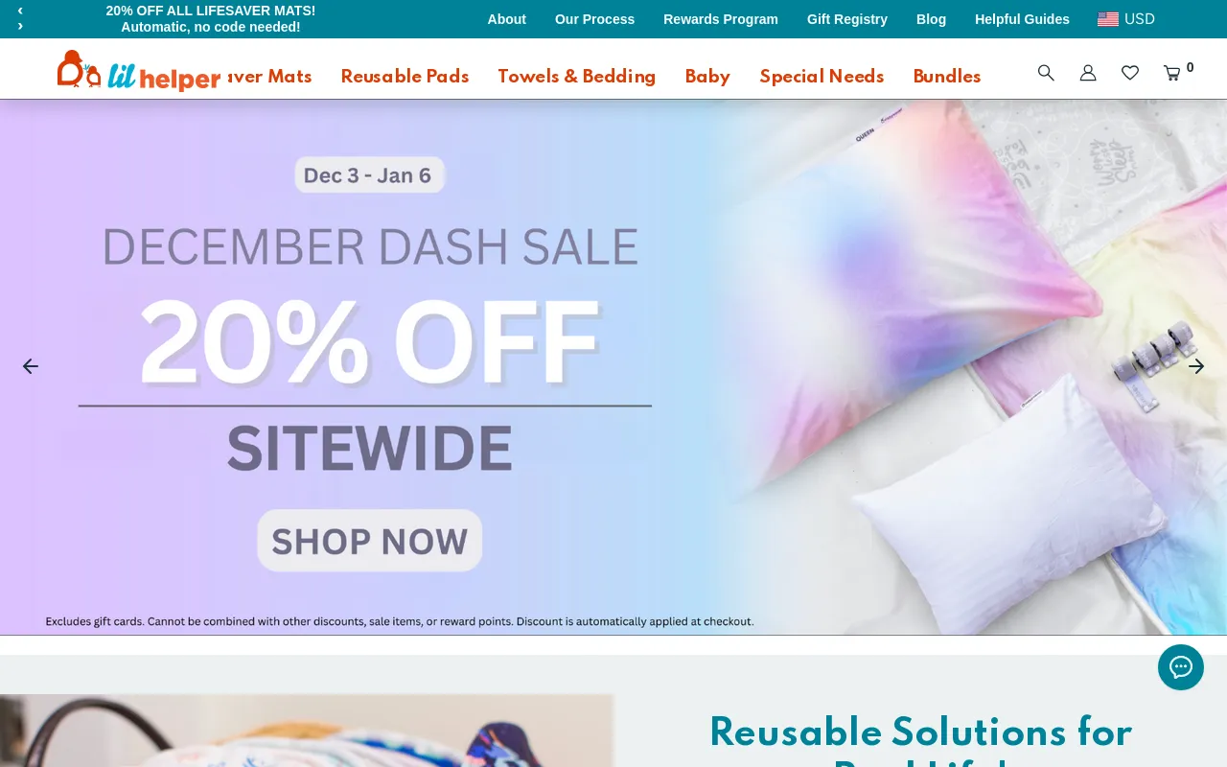
Task: Visit the Rewards Program link
Action: 721,19
